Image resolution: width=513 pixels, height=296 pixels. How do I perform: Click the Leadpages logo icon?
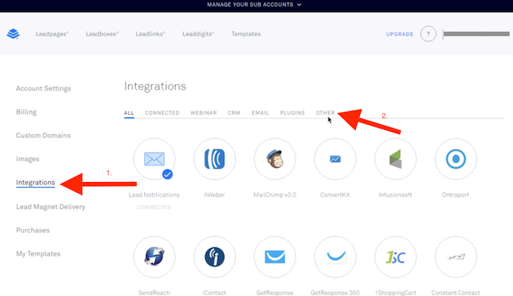tap(13, 33)
